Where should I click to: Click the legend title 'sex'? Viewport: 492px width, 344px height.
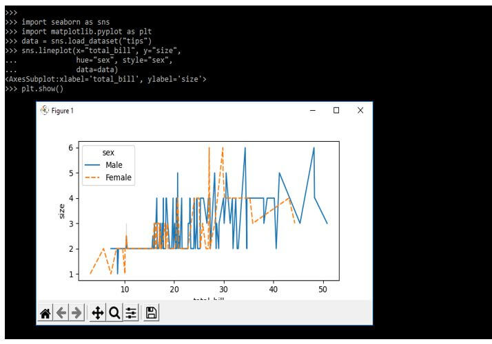(x=108, y=153)
